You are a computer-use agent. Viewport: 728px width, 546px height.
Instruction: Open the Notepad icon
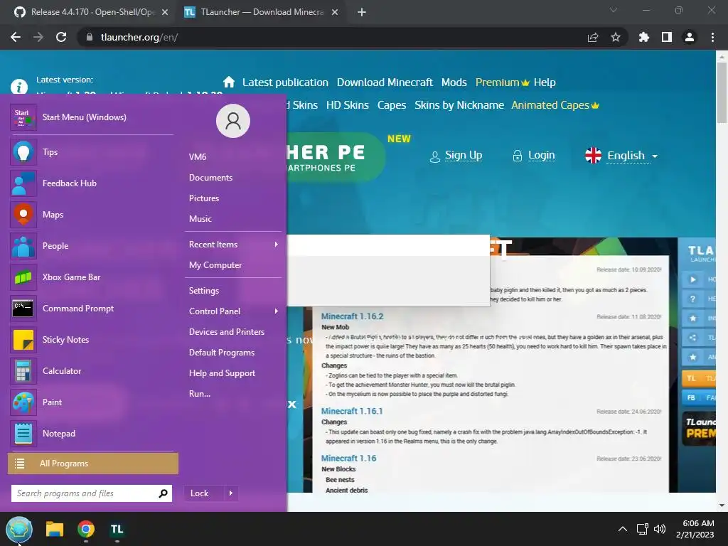(x=23, y=434)
